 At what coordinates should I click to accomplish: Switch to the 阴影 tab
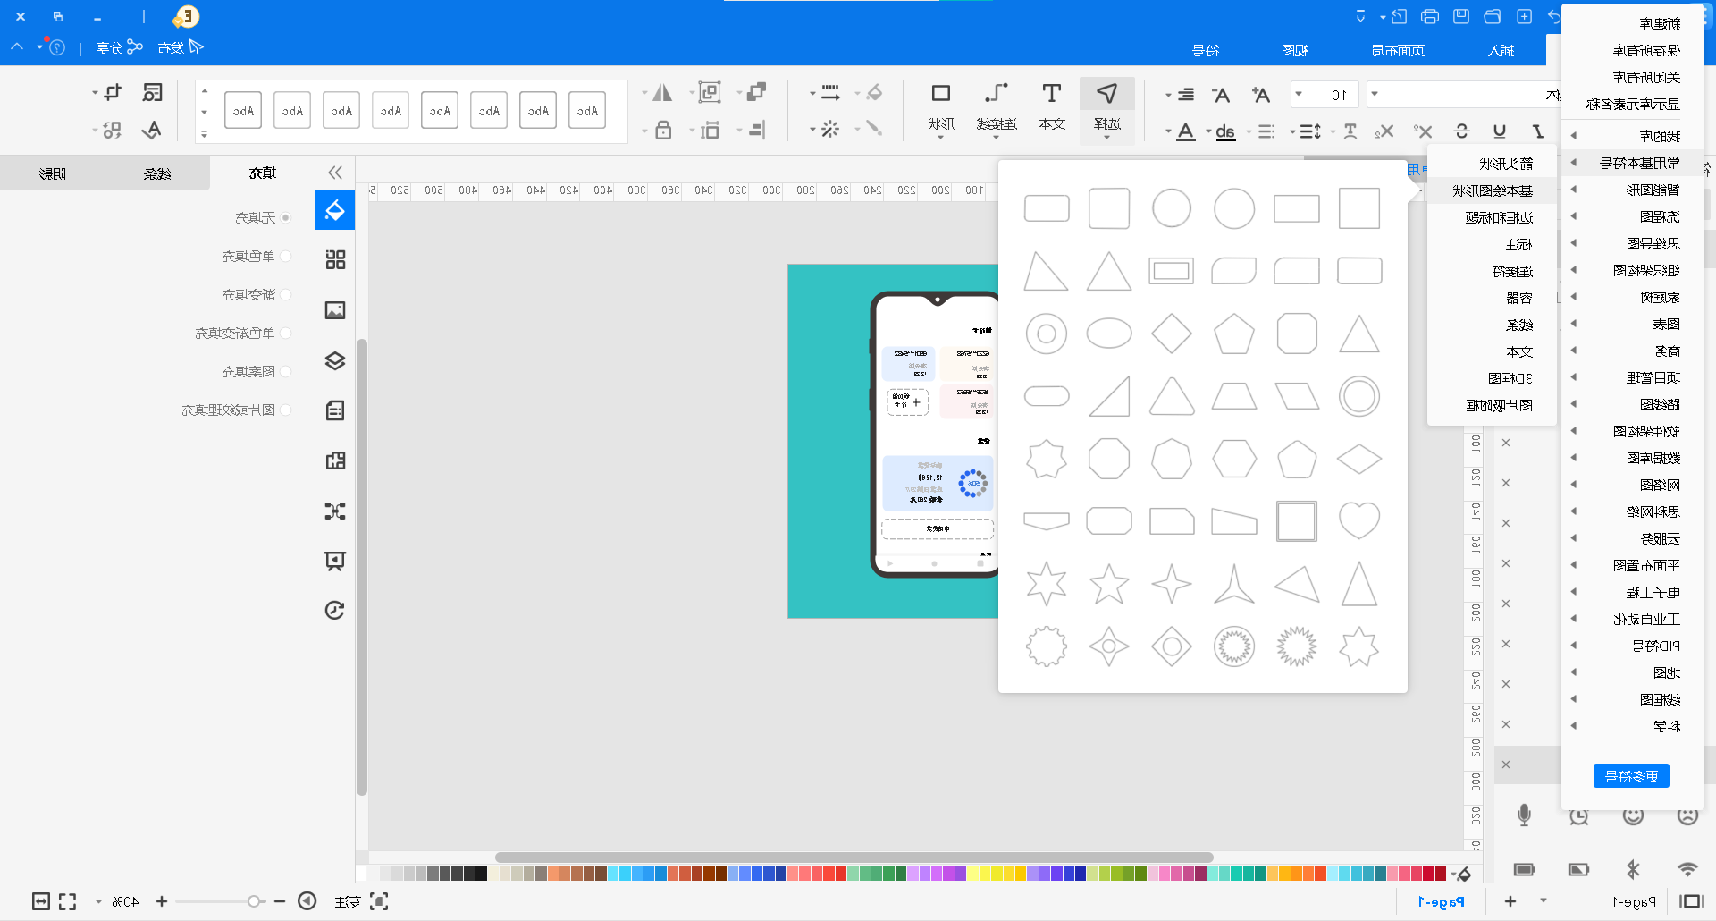tap(53, 173)
